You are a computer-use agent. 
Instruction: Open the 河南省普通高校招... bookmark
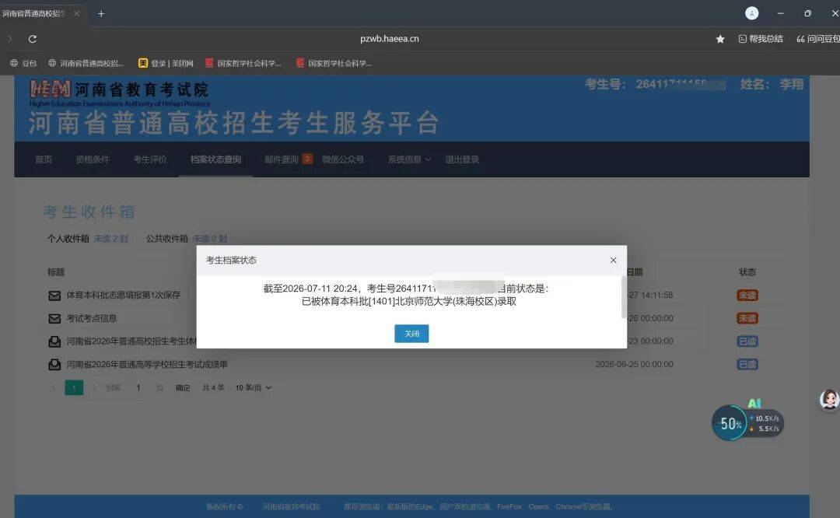(86, 63)
